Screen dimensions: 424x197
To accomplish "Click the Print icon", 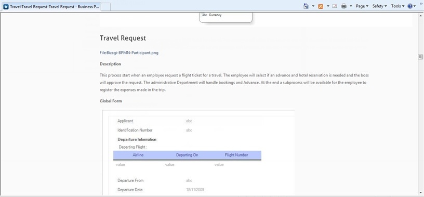I will click(343, 6).
